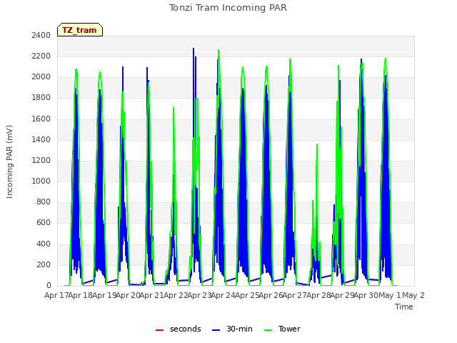Click the y-axis tick value 2200
Viewport: 457px width, 343px height.
(x=41, y=56)
